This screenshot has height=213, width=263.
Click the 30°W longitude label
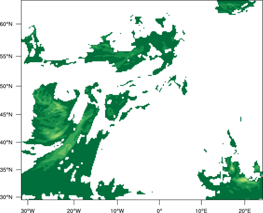tap(28, 211)
